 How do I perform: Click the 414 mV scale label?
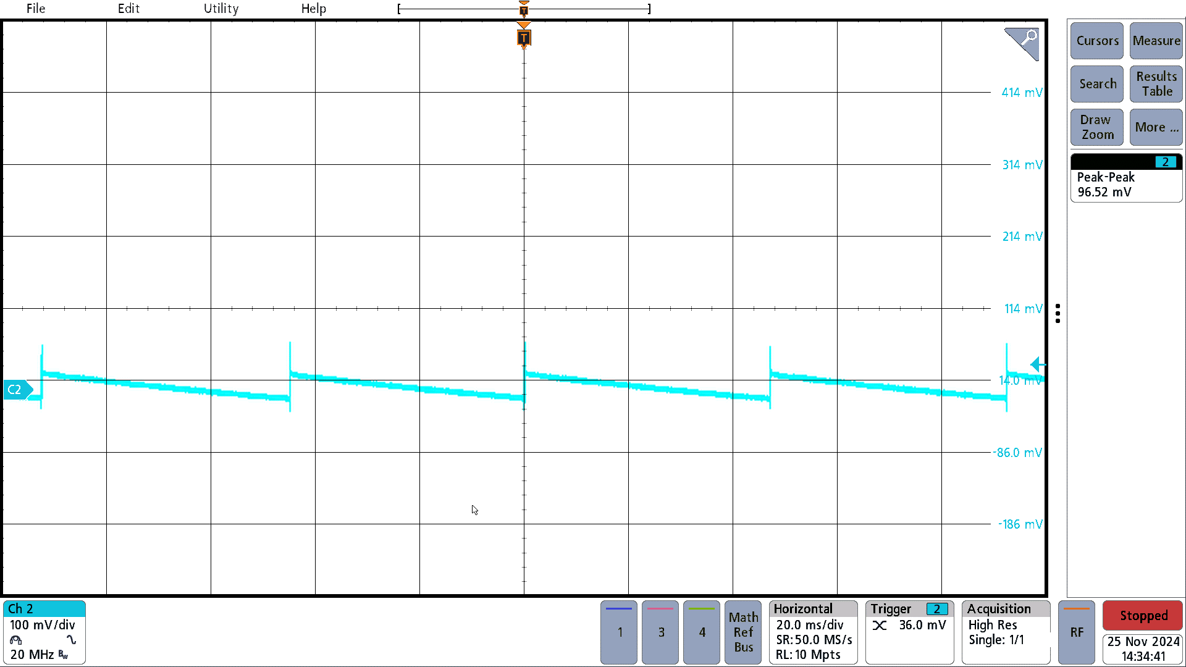[x=1022, y=93]
